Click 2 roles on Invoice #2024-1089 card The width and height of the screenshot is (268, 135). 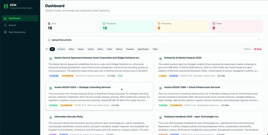(x=225, y=105)
